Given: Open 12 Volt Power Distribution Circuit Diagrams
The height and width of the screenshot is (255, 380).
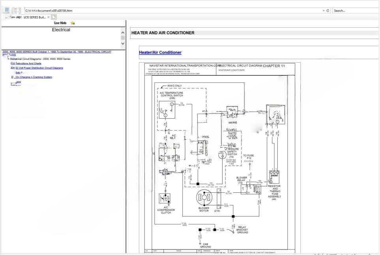Looking at the screenshot, I should pos(39,68).
